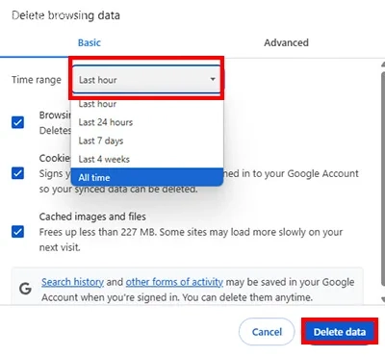Choose Last 4 weeks option
This screenshot has height=357, width=385.
point(147,159)
